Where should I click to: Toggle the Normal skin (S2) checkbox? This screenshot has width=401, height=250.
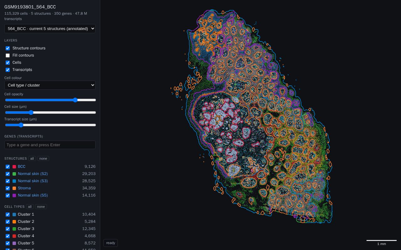point(8,174)
